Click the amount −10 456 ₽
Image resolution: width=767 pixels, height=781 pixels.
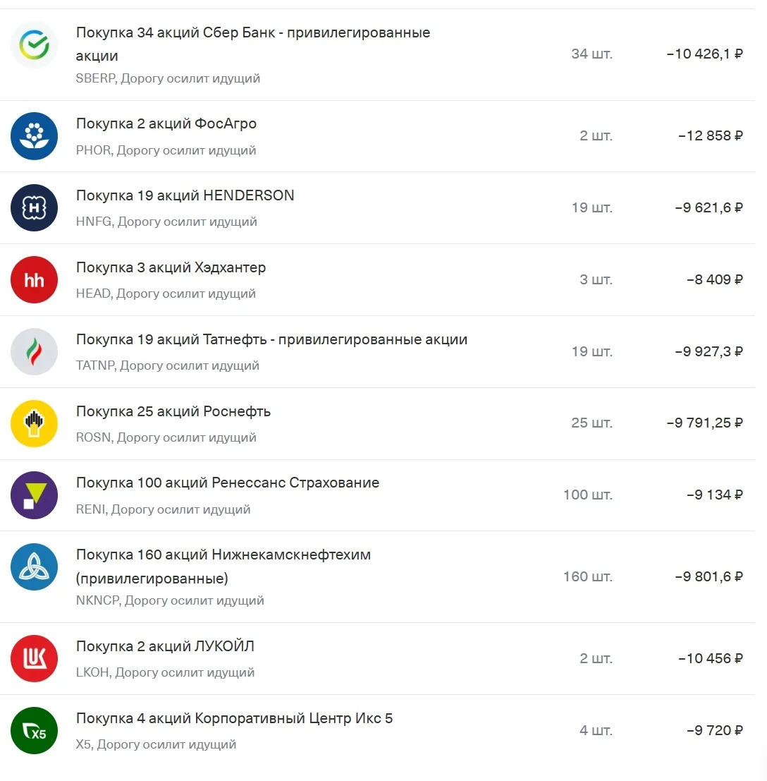pos(711,658)
